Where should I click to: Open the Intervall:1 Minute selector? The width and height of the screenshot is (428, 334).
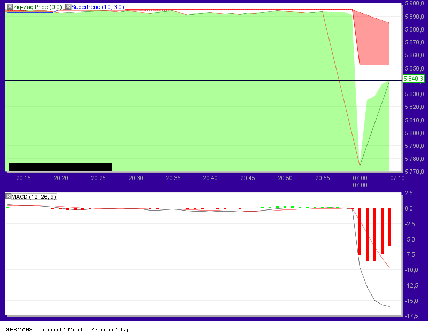click(64, 330)
